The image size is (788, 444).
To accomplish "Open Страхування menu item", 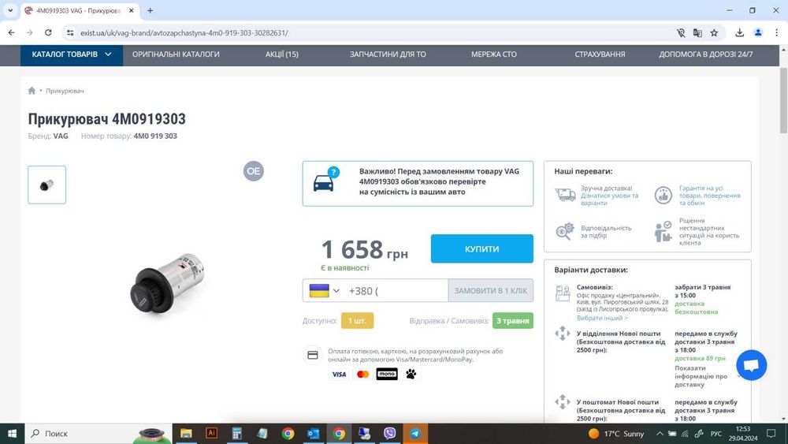I will tap(600, 54).
